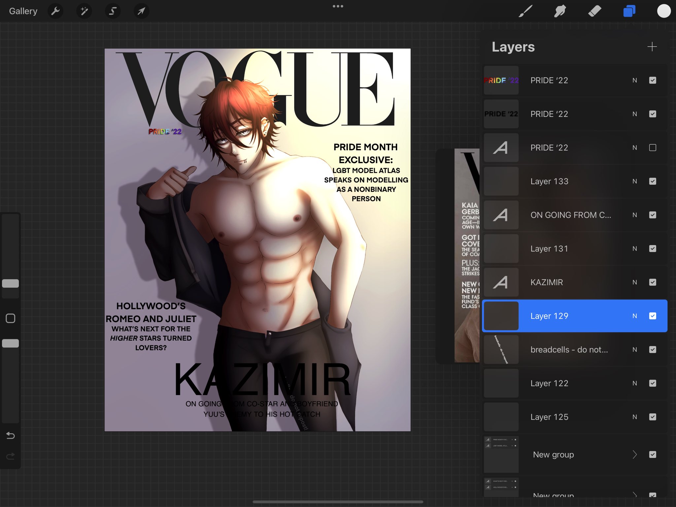Expand the first New group chevron

coord(635,455)
